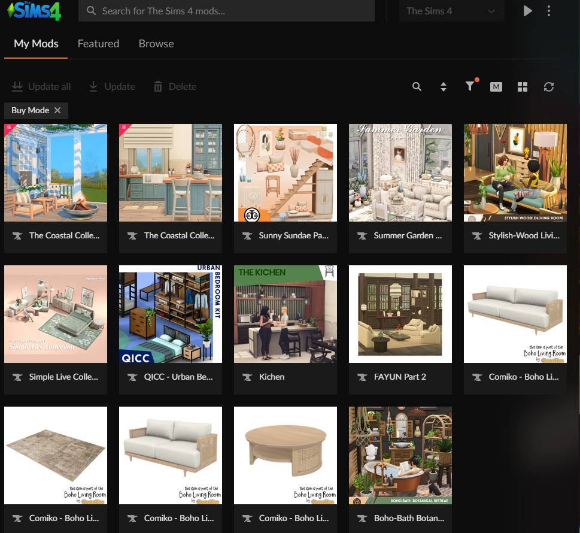Click category icon beside Stylish-Wood title
580x533 pixels.
point(477,236)
